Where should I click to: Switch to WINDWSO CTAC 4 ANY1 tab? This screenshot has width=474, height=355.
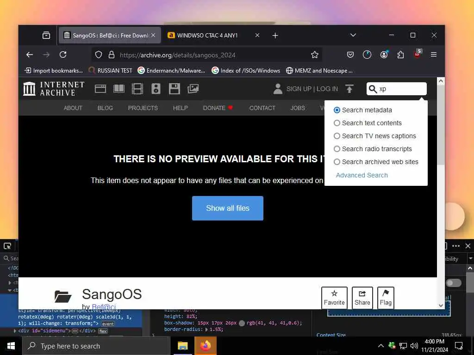click(x=213, y=35)
